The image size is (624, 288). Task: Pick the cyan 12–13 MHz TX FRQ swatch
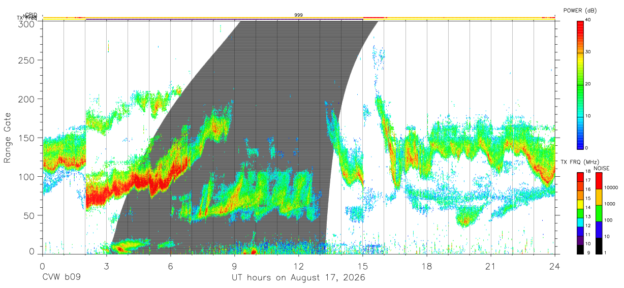tap(580, 221)
